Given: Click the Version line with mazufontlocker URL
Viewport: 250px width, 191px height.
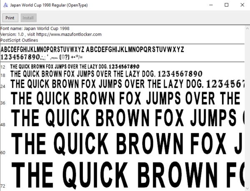Looking at the screenshot, I should pos(51,35).
